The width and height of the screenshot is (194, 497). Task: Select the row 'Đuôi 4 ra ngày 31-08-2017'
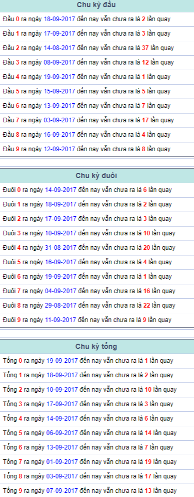tap(97, 248)
